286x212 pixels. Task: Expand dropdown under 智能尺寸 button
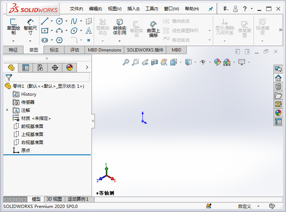(x=30, y=41)
